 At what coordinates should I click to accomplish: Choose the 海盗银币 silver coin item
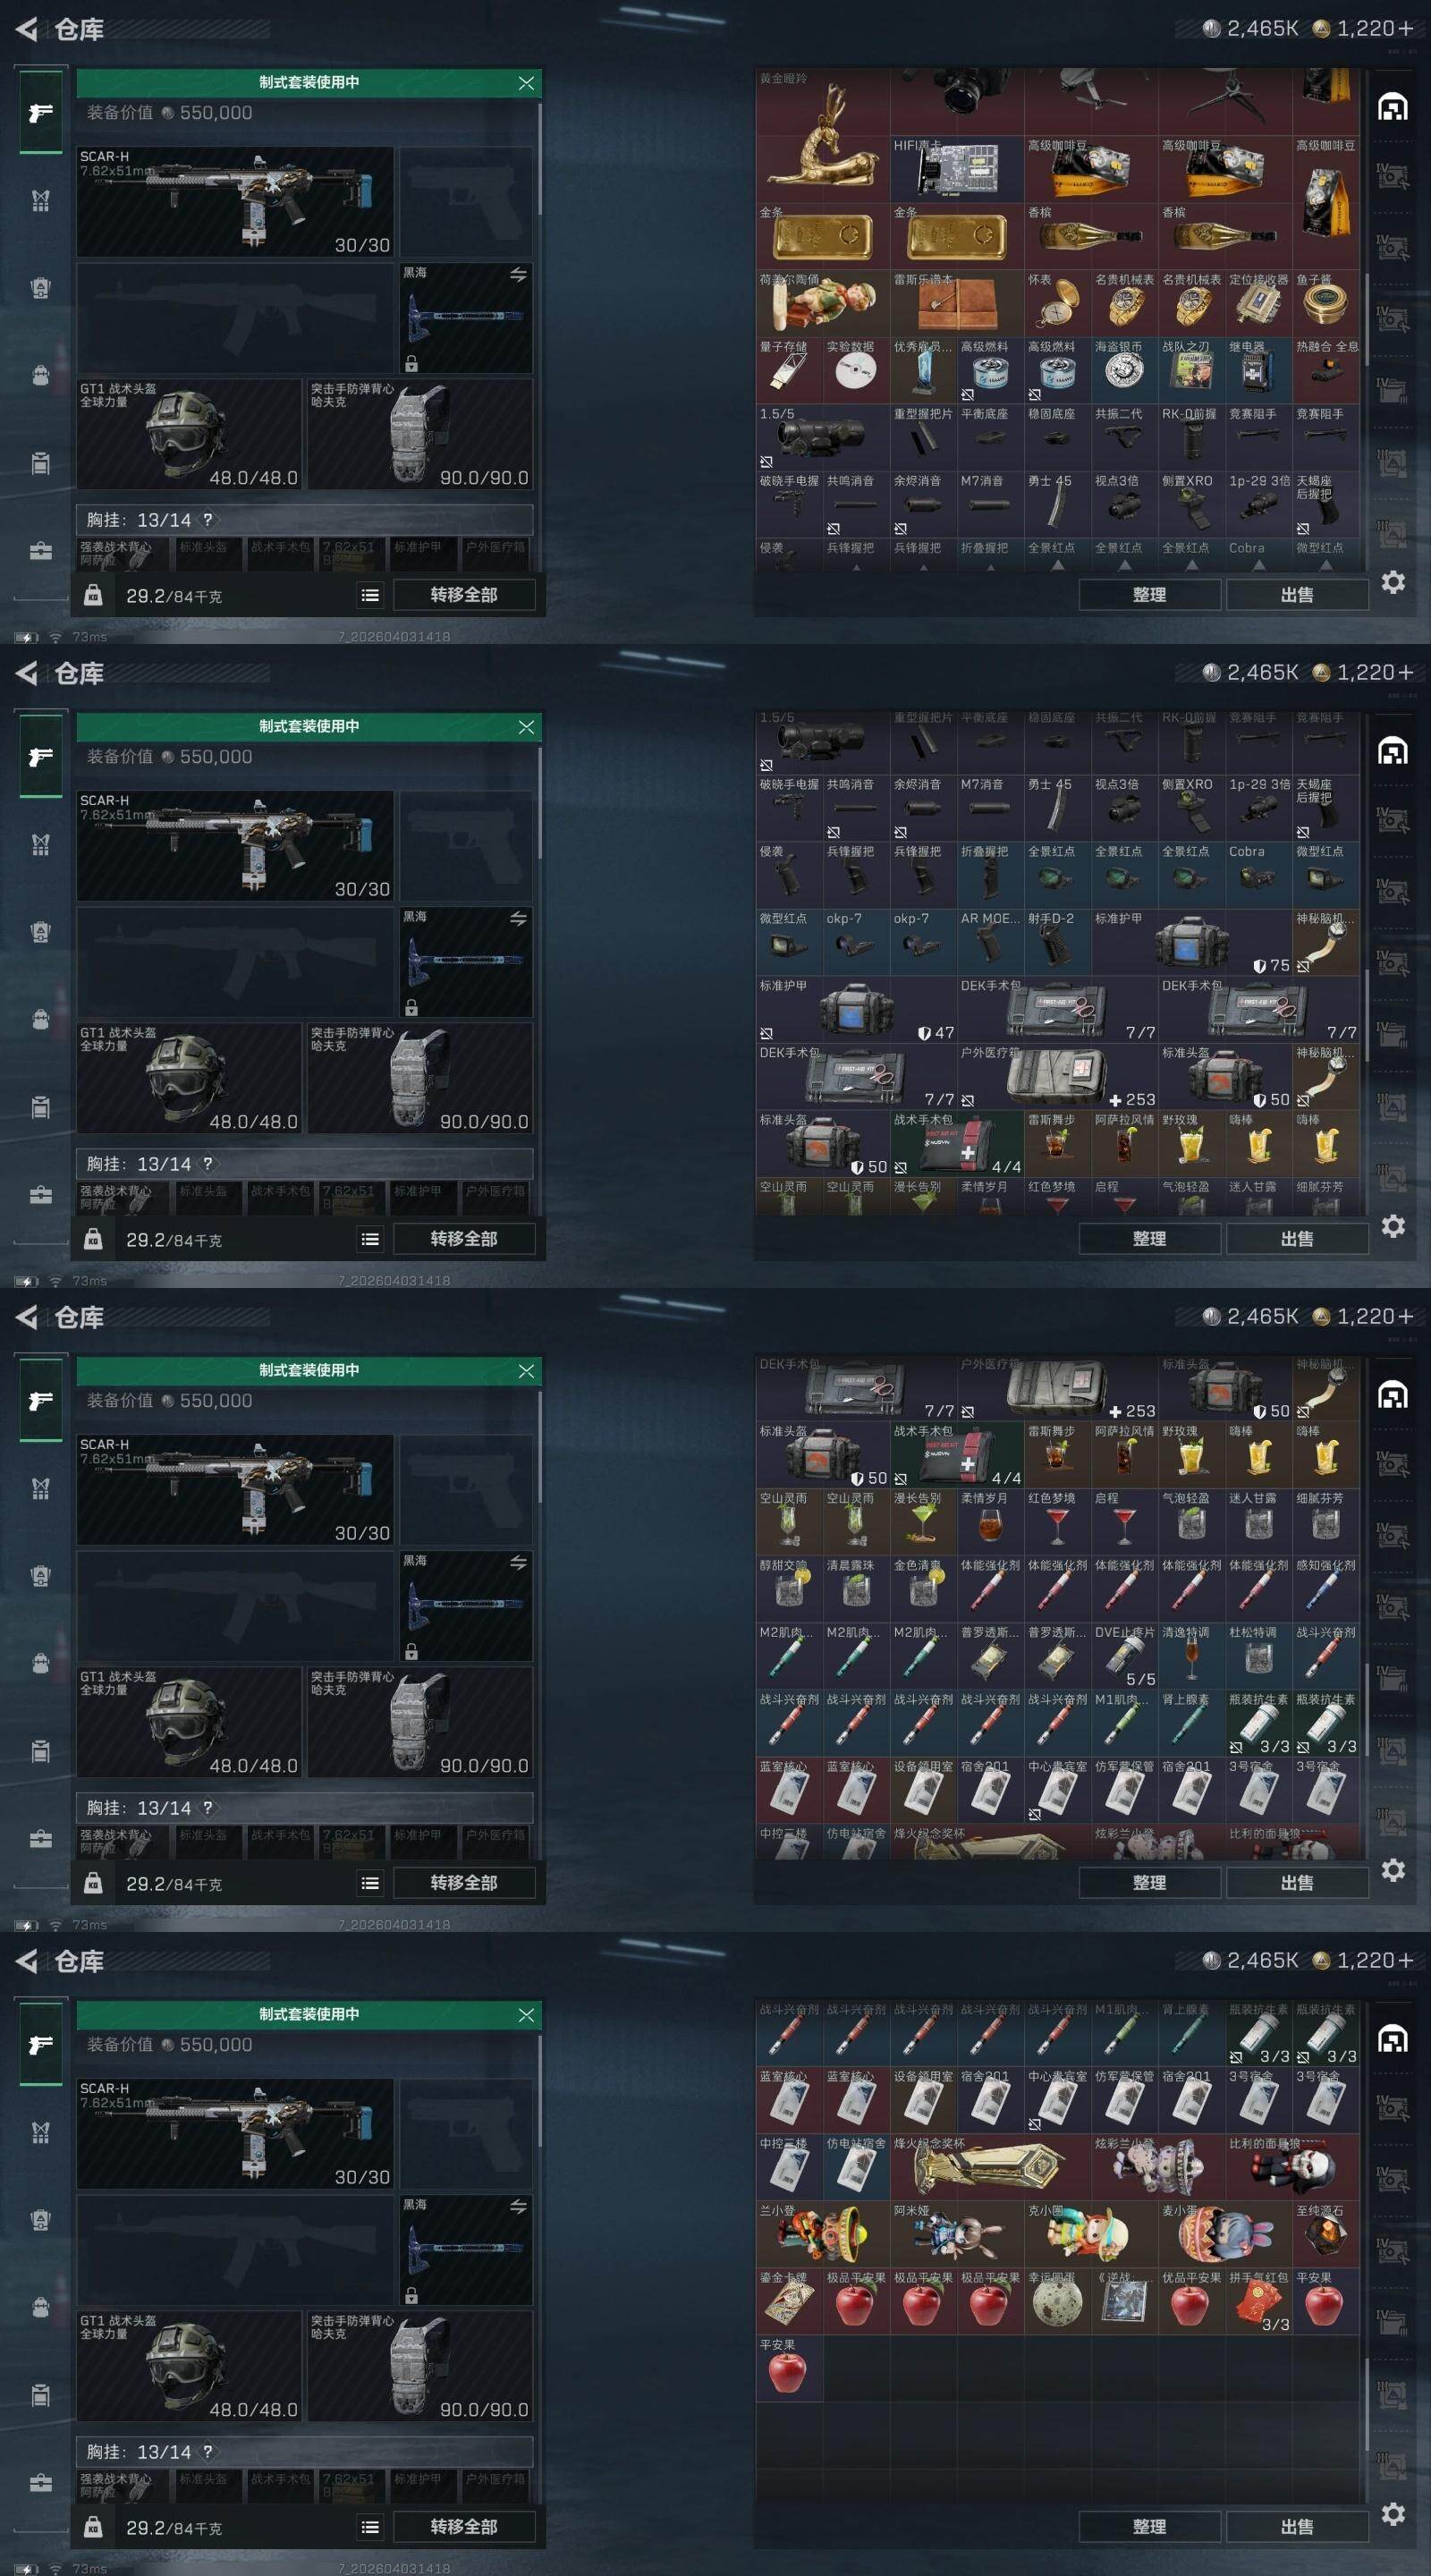1124,370
